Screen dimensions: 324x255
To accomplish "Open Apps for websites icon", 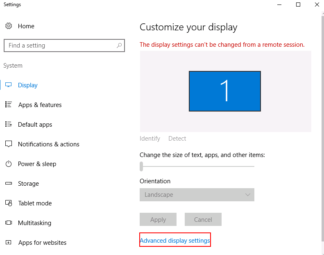I will tap(9, 242).
